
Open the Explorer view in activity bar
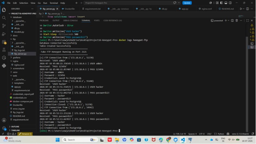point(4,10)
